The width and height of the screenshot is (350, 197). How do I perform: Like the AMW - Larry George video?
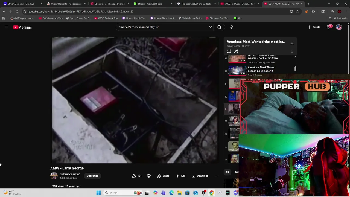[137, 176]
